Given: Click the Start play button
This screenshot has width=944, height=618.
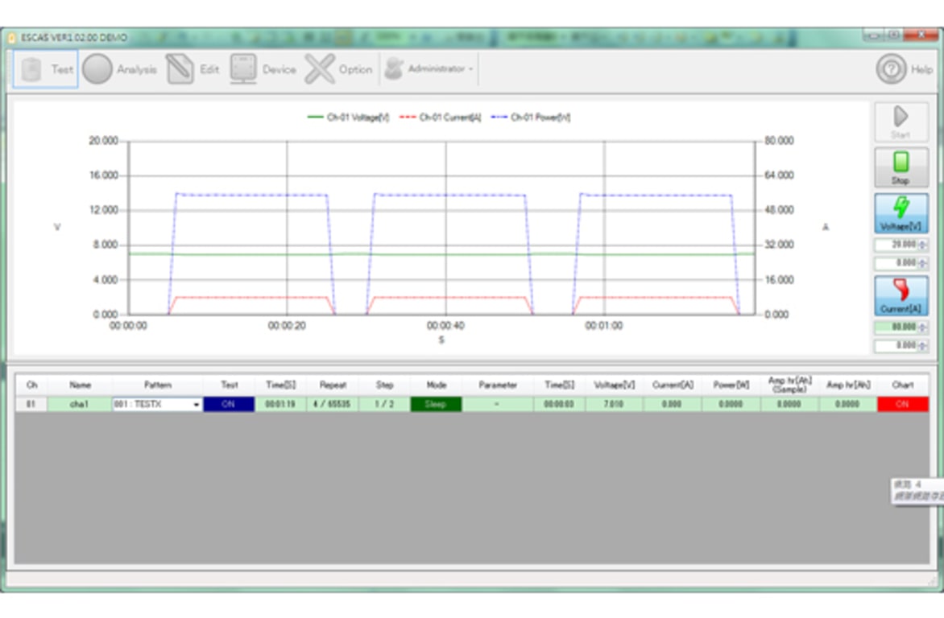Looking at the screenshot, I should coord(901,122).
